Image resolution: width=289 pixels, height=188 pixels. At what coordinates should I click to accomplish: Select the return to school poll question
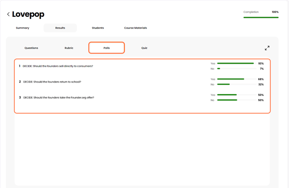(x=52, y=82)
